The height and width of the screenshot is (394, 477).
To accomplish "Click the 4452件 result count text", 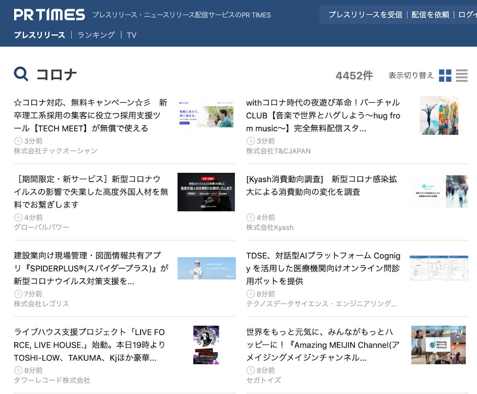I will pyautogui.click(x=354, y=75).
